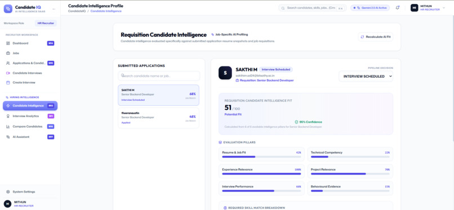Click the refresh icon in Recalculate AI Fit

[362, 37]
